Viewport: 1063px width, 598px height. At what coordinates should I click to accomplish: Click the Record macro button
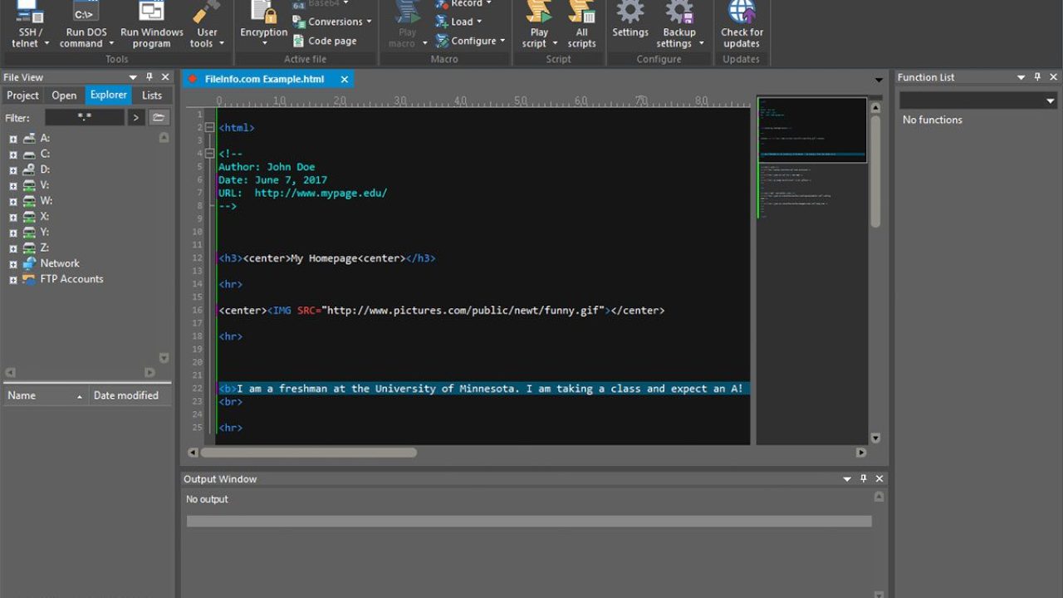[x=463, y=4]
